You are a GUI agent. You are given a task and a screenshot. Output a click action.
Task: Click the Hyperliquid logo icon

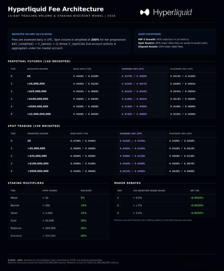(x=145, y=12)
